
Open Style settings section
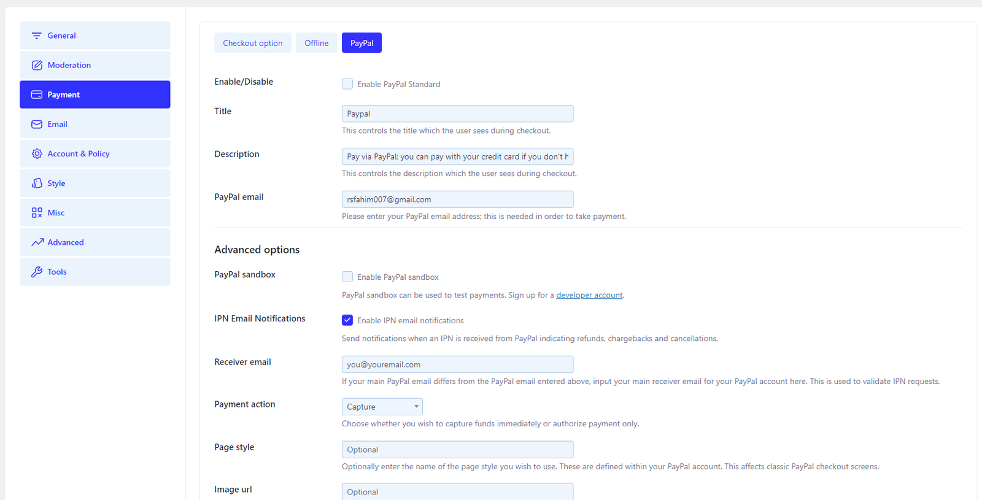tap(95, 183)
